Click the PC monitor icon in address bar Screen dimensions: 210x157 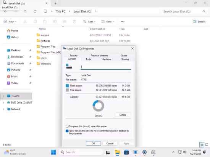pos(45,11)
